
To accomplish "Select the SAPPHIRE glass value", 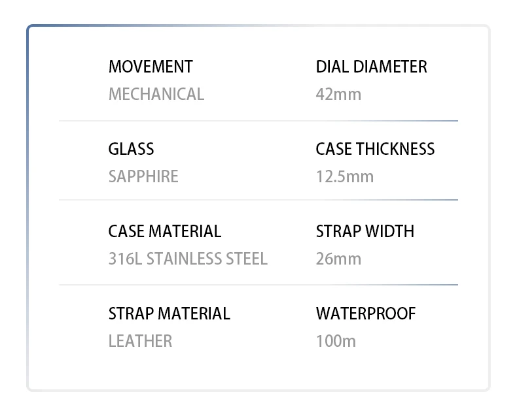I will (143, 176).
